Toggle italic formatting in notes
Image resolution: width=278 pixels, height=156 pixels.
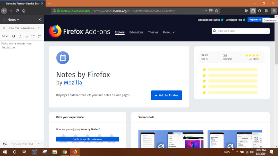[20, 36]
